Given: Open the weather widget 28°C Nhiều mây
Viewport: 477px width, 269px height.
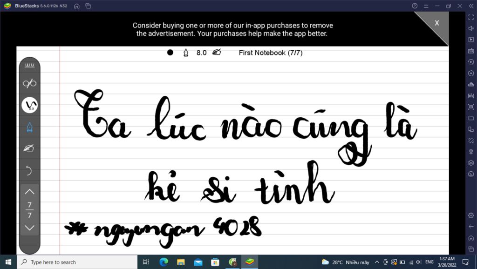Looking at the screenshot, I should click(x=345, y=262).
